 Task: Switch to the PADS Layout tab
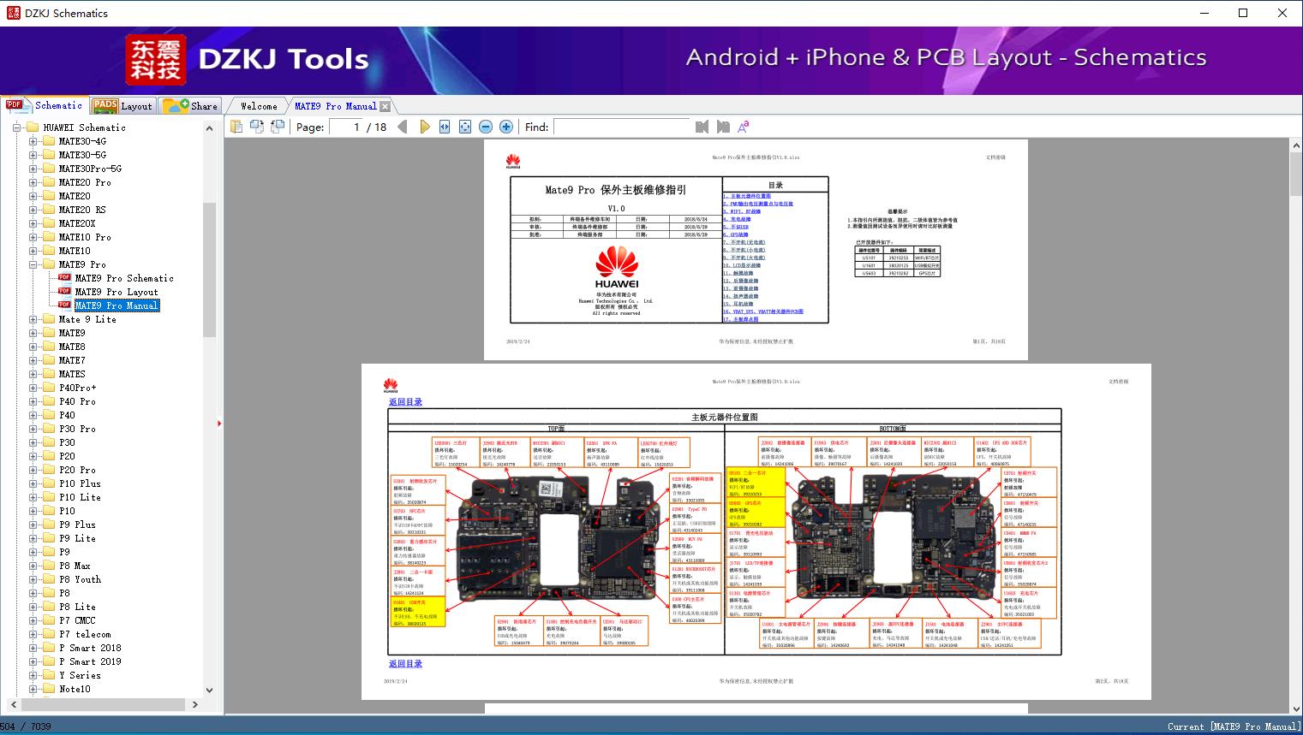(x=123, y=106)
